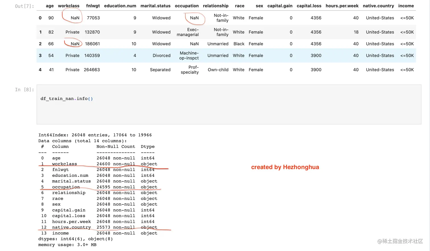This screenshot has height=251, width=430.
Task: Click the In [8] cell prompt
Action: coord(24,90)
